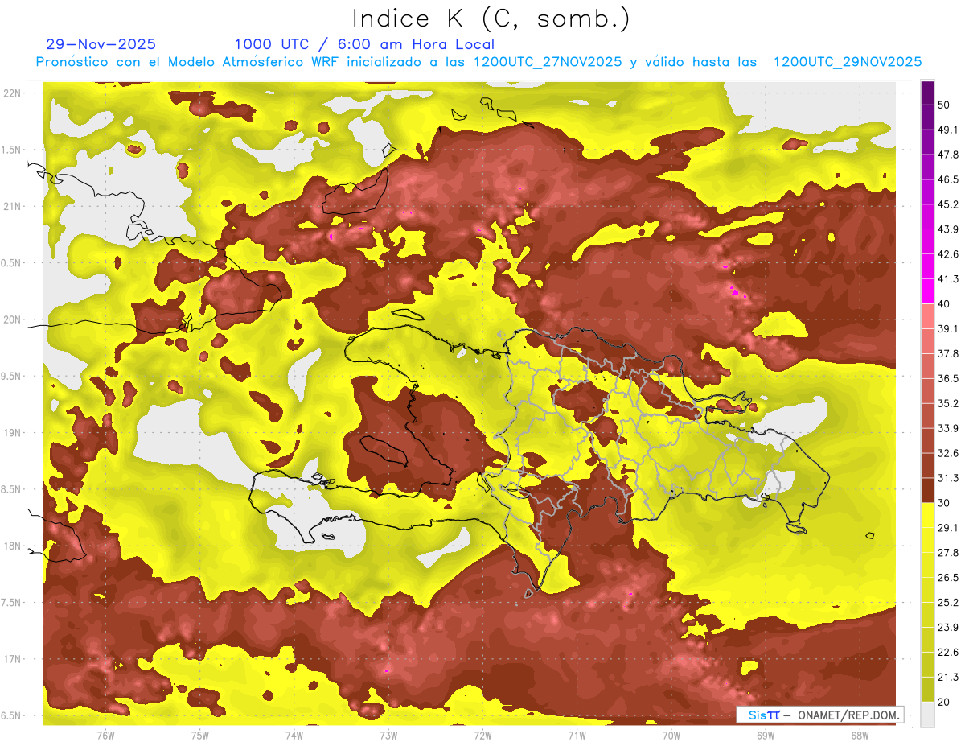Viewport: 965px width, 746px height.
Task: Click the legend value '43.9'
Action: point(947,230)
